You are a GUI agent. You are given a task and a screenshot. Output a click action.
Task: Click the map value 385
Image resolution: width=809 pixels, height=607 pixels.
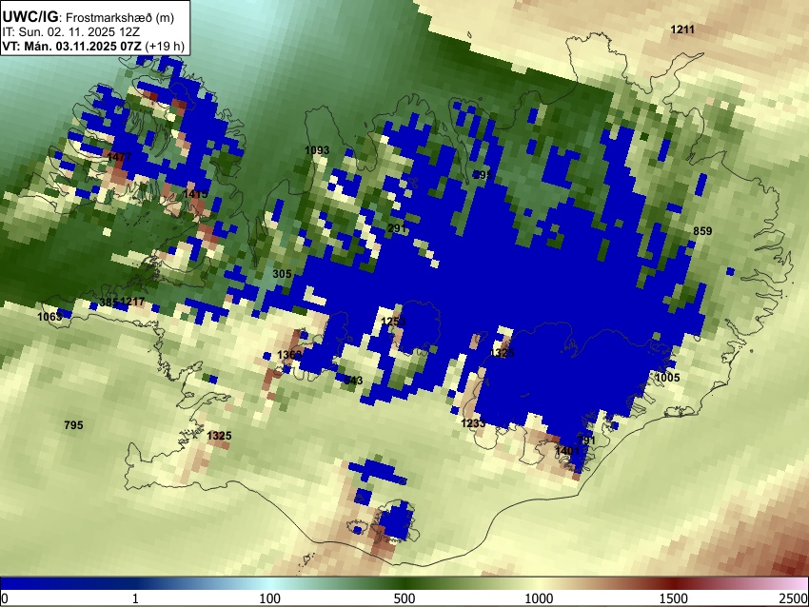(x=109, y=303)
